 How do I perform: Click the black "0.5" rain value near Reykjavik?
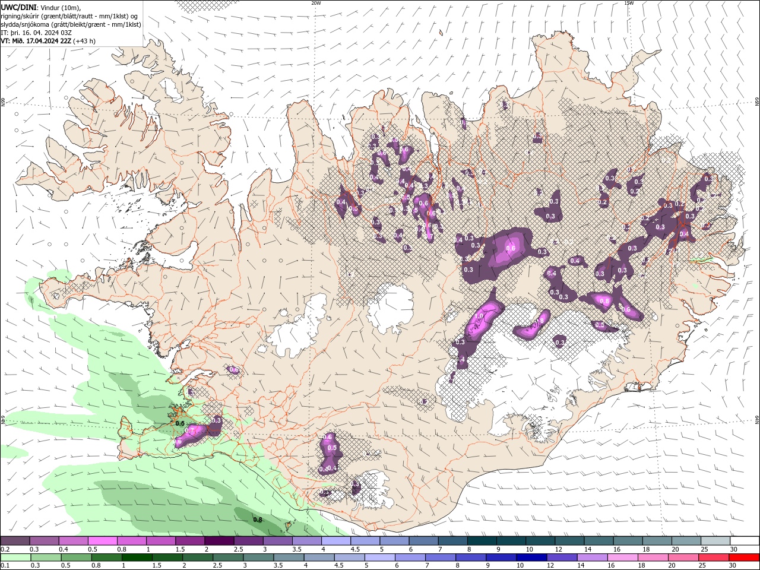point(180,423)
